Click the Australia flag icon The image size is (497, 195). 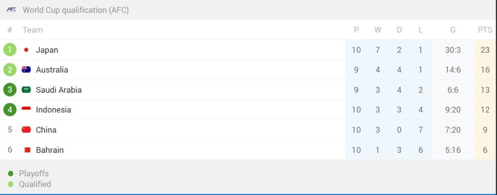click(26, 70)
